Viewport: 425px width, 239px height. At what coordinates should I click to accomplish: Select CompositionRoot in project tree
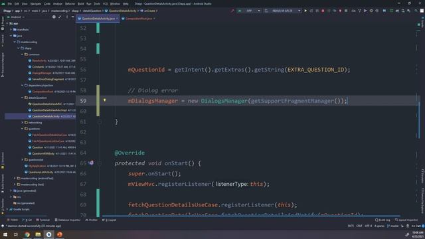point(42,92)
